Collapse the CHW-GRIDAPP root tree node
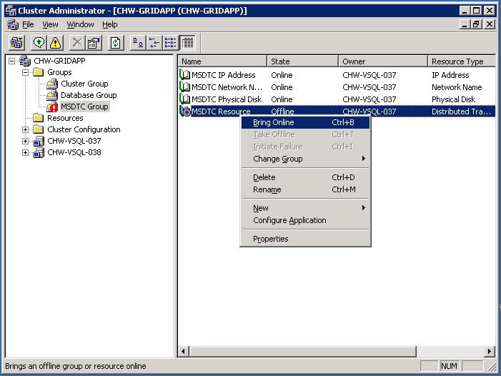501x376 pixels. point(12,61)
